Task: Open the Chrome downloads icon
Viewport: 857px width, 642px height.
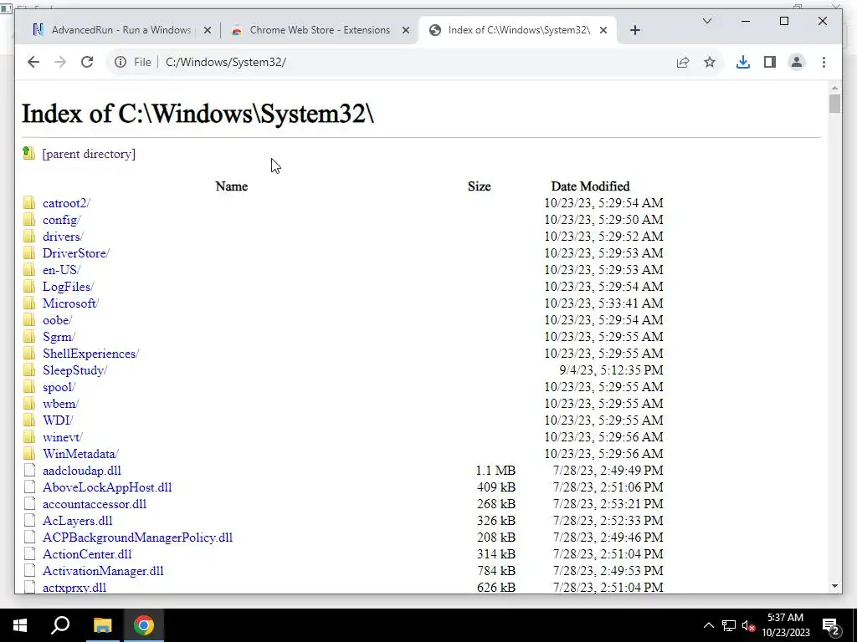Action: (743, 62)
